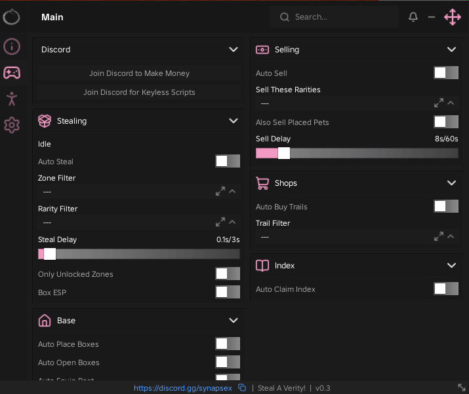Click Join Discord to Make Money

139,73
